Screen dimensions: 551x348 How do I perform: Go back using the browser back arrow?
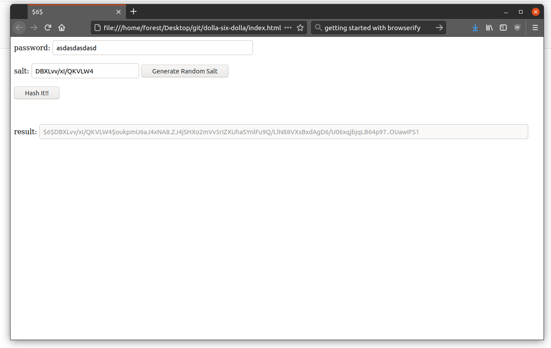tap(19, 28)
